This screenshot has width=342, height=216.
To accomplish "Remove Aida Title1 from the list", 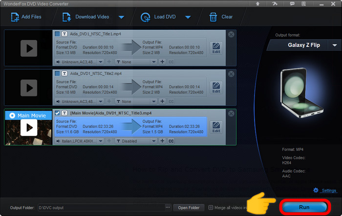I will pyautogui.click(x=231, y=35).
